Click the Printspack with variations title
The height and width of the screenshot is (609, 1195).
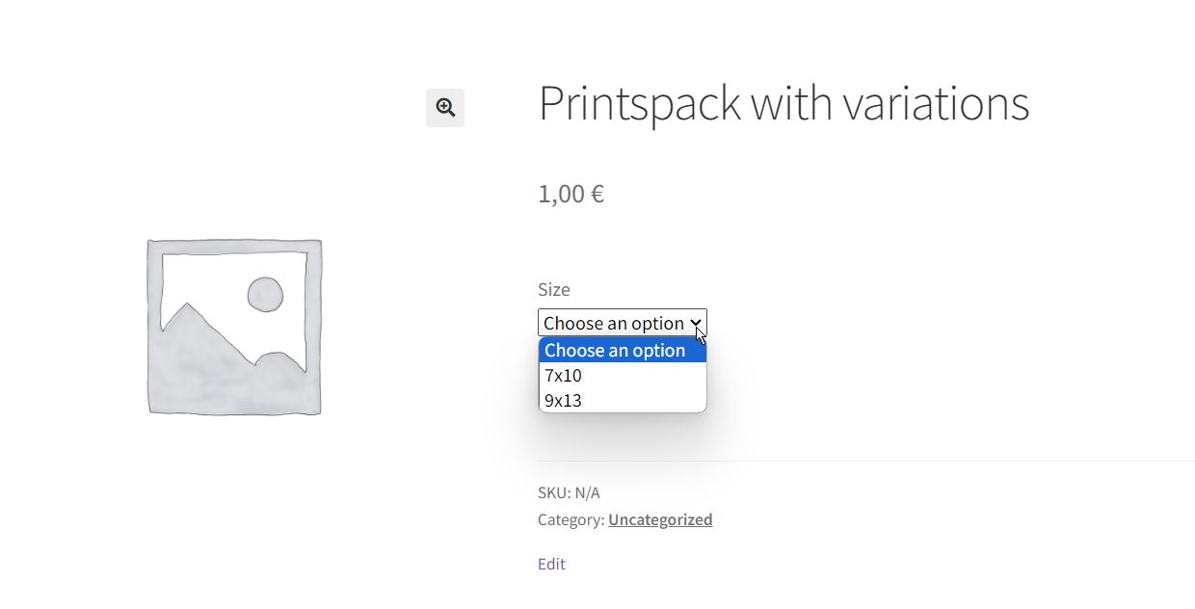pyautogui.click(x=783, y=104)
